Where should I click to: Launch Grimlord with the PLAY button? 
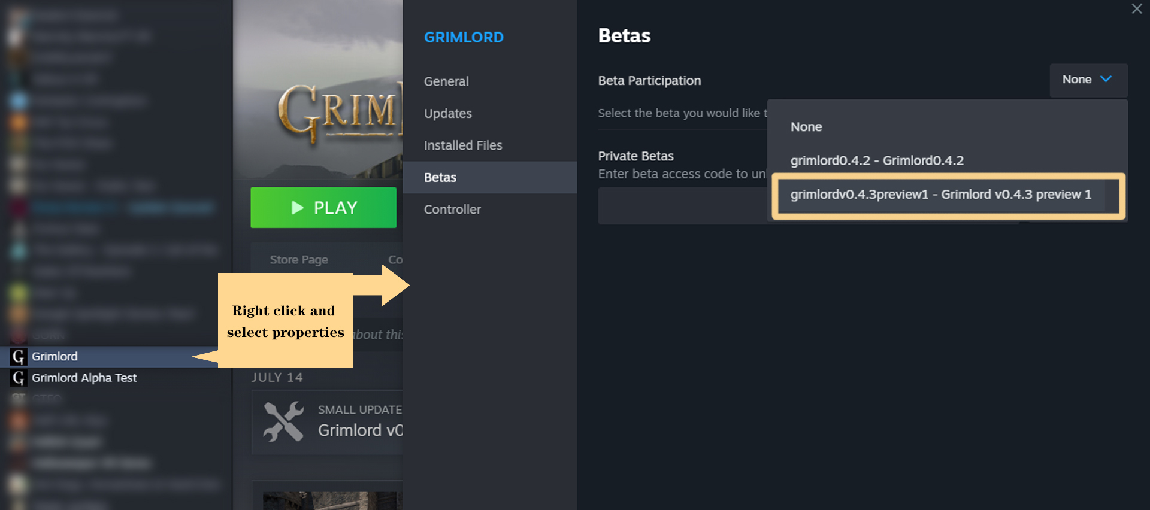point(323,208)
